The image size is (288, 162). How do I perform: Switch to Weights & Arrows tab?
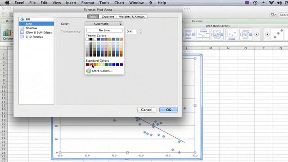132,17
